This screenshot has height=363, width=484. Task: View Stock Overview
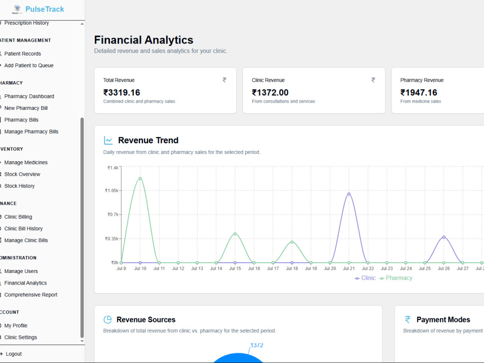(22, 174)
